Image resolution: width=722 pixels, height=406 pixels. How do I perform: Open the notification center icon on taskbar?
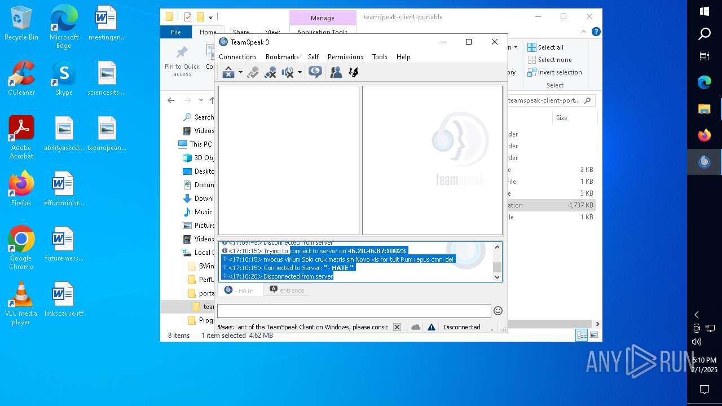[705, 390]
